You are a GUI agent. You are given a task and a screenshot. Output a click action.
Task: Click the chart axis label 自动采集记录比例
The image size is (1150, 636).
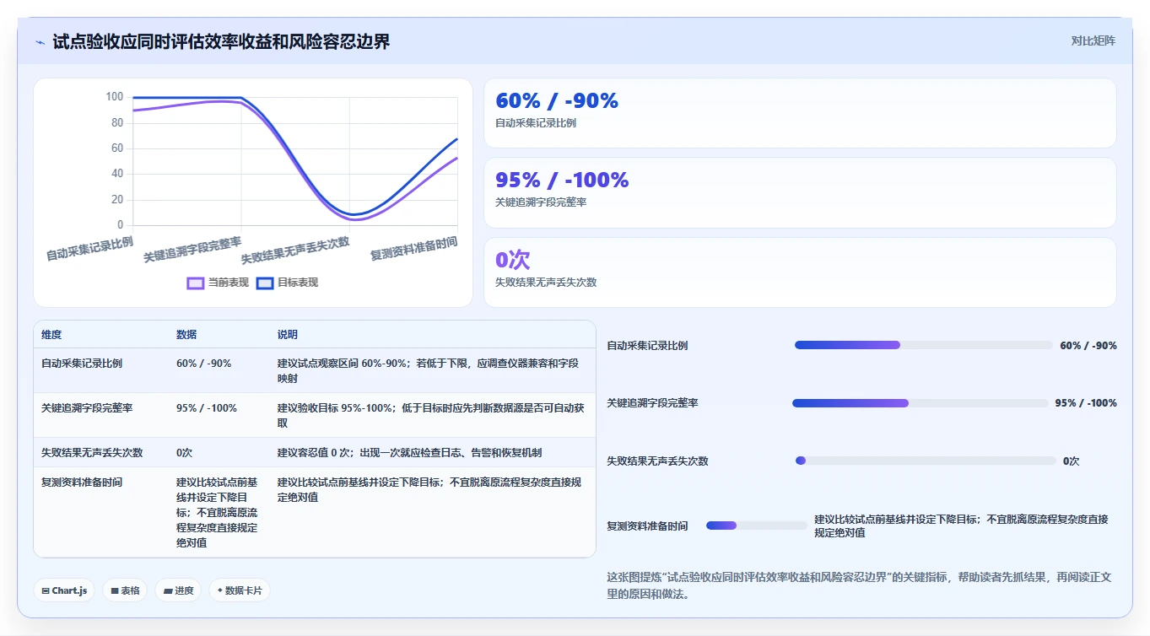(x=89, y=248)
